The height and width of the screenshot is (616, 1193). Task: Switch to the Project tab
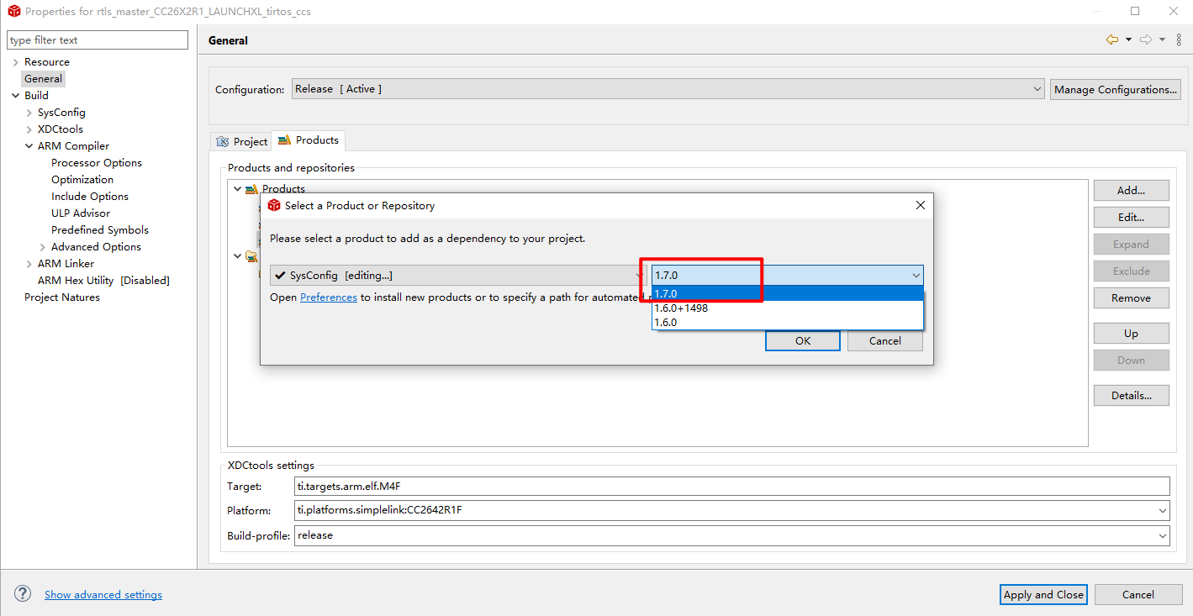(241, 141)
